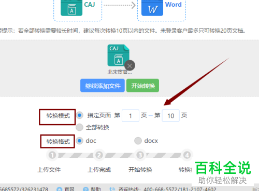Click the 北宋宦官... file name
This screenshot has width=259, height=191.
coord(120,72)
